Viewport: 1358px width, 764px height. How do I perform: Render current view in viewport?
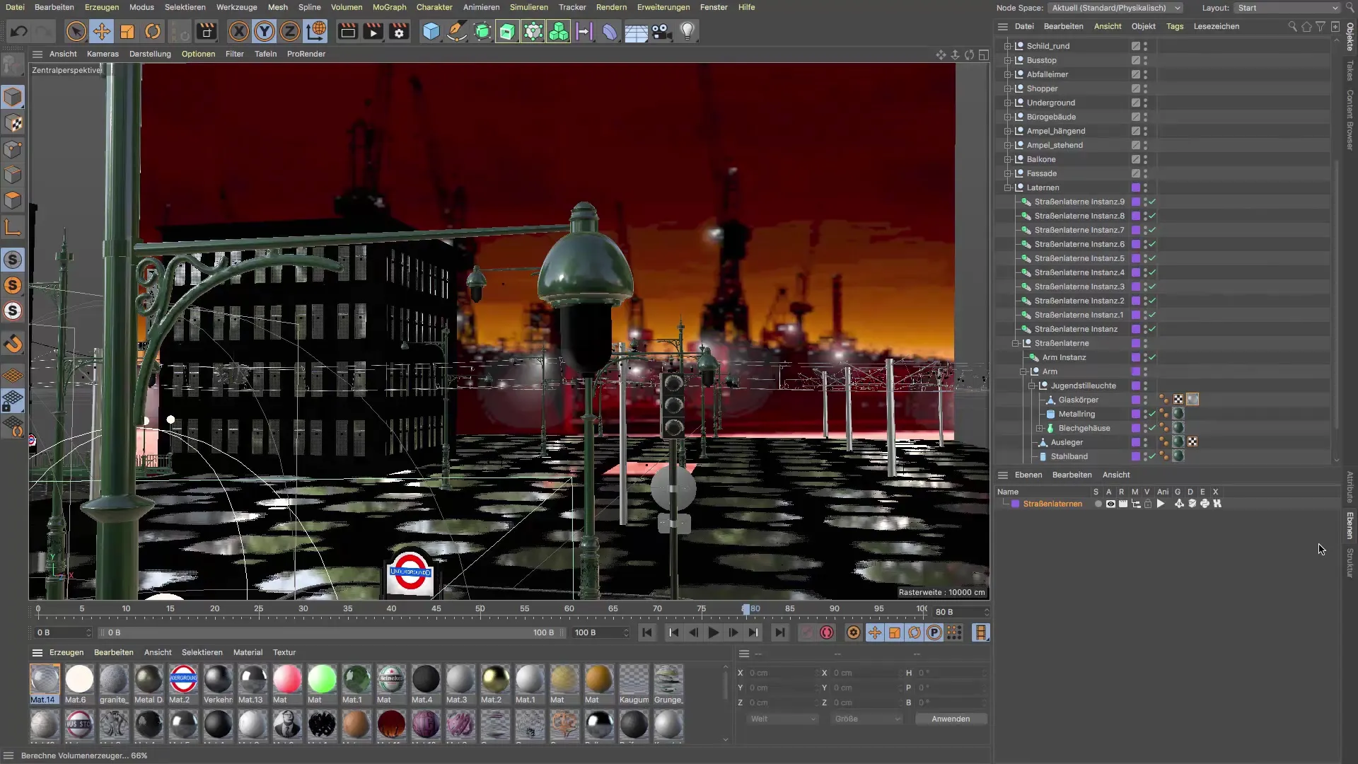pos(347,31)
